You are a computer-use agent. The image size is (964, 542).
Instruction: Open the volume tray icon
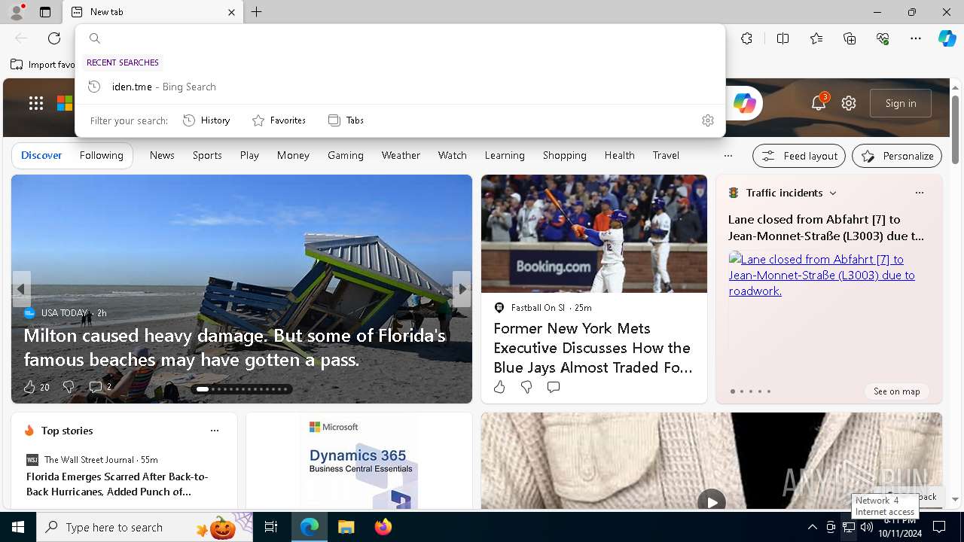pyautogui.click(x=867, y=527)
